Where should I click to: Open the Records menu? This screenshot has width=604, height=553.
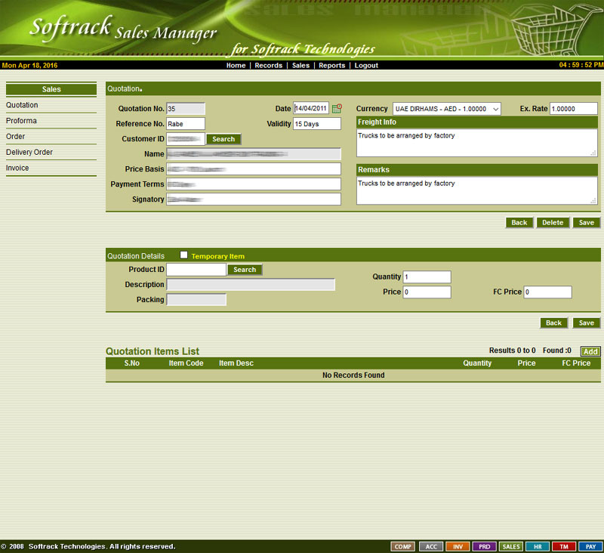click(268, 66)
